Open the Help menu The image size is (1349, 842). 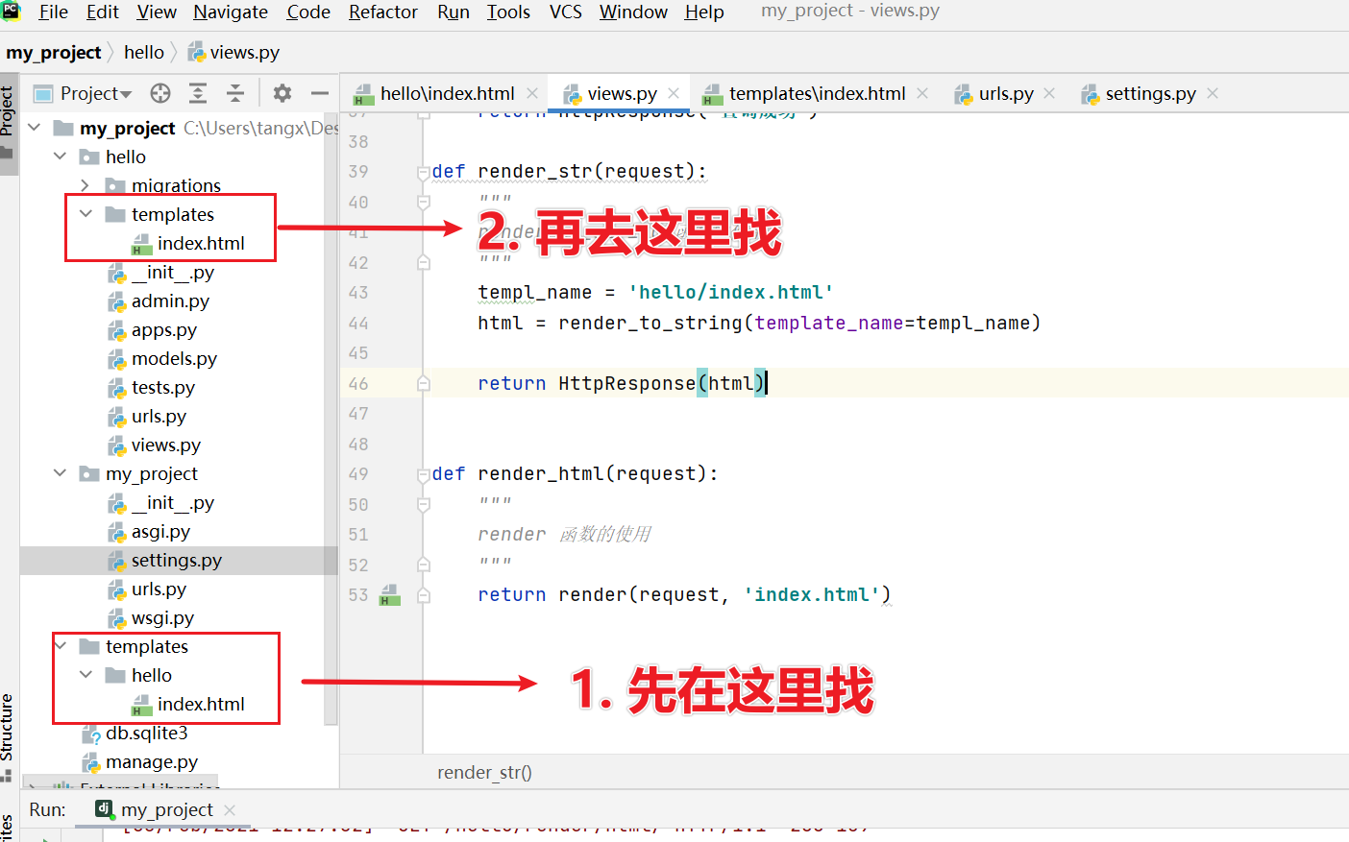pos(704,12)
